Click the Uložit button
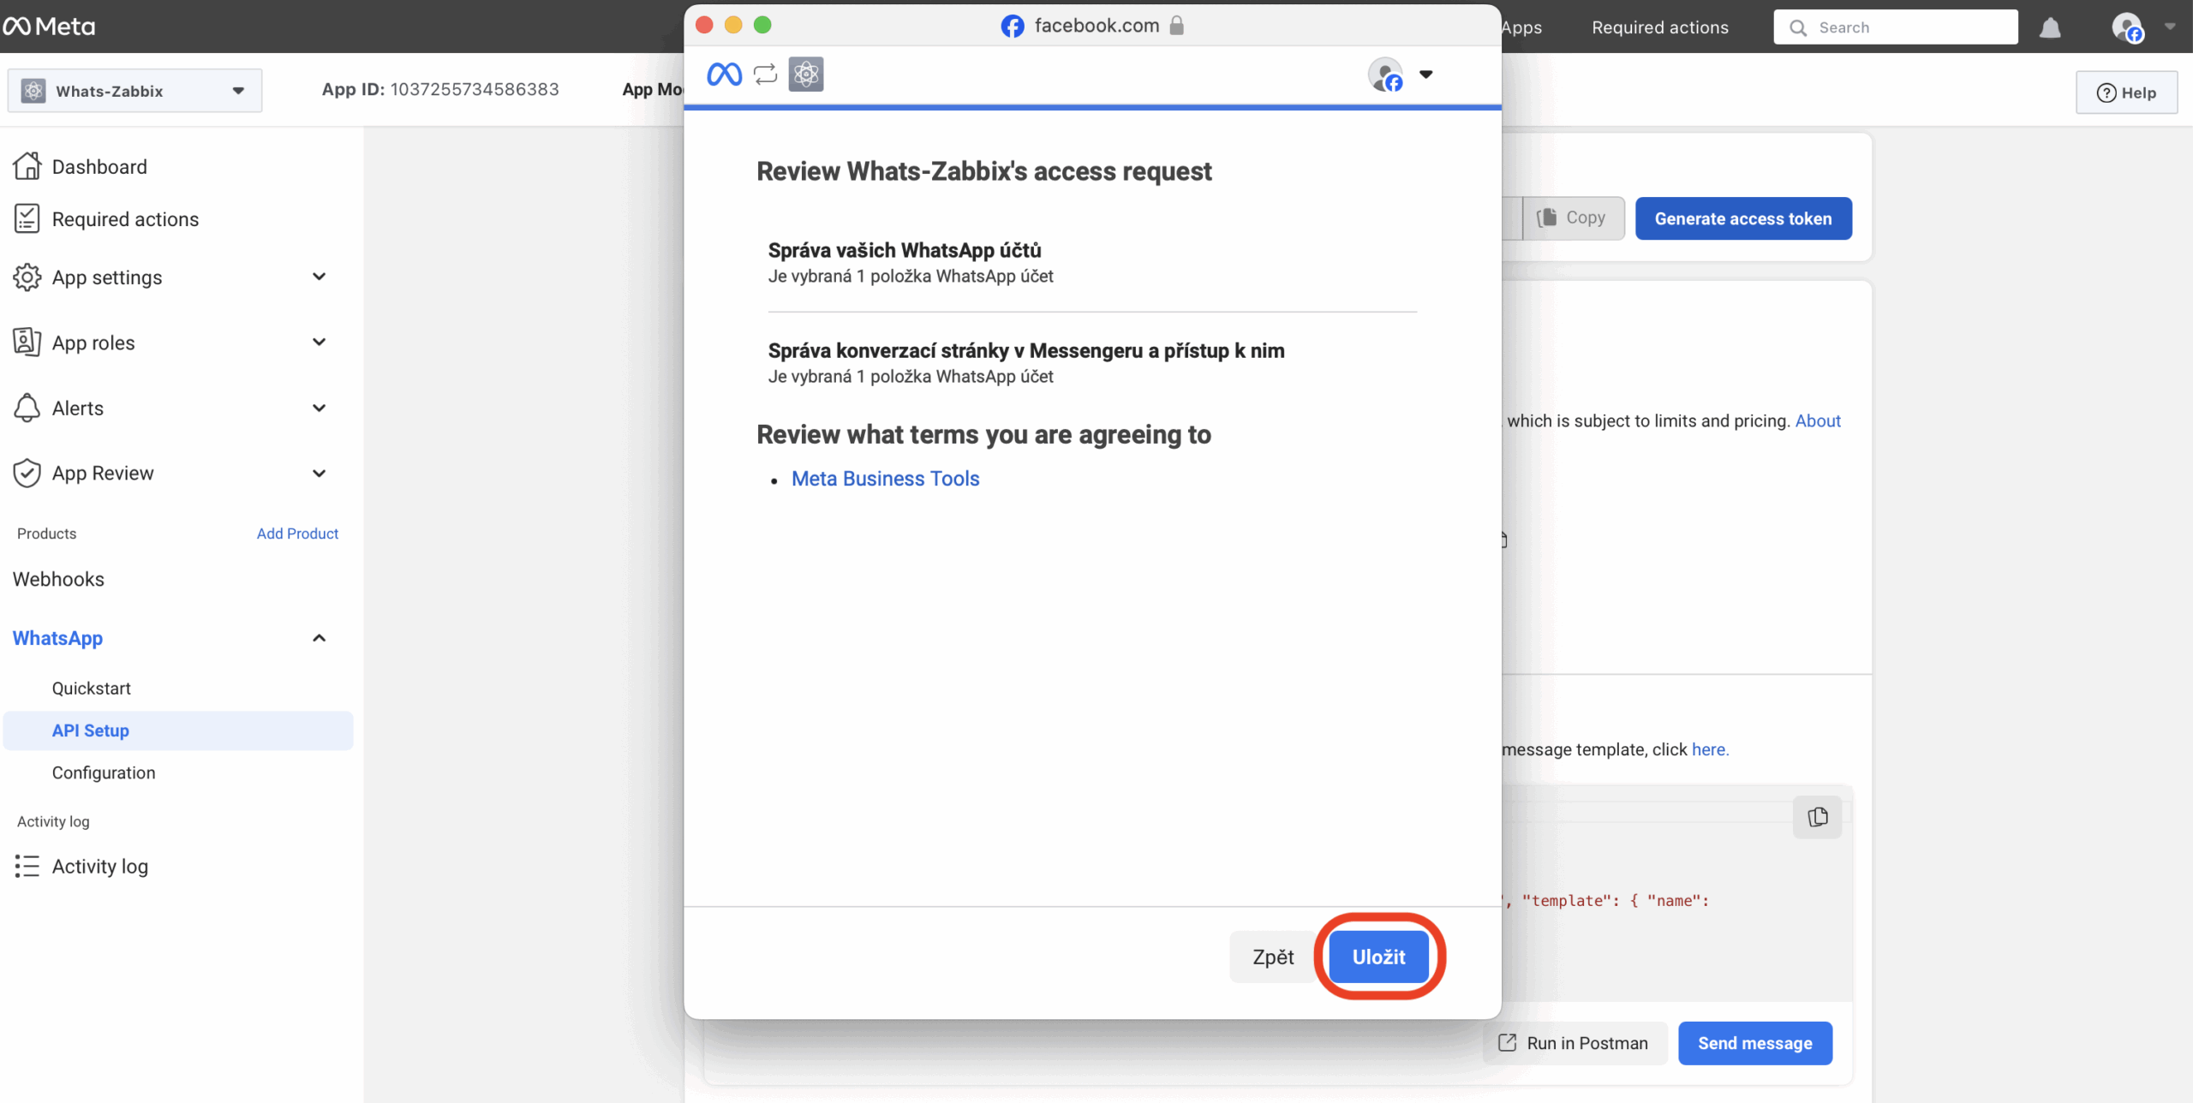The width and height of the screenshot is (2193, 1103). click(x=1378, y=957)
